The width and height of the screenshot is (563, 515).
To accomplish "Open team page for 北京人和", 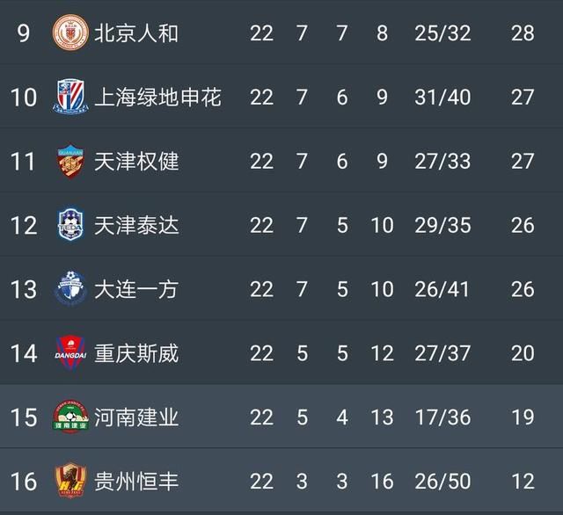I will pos(136,33).
